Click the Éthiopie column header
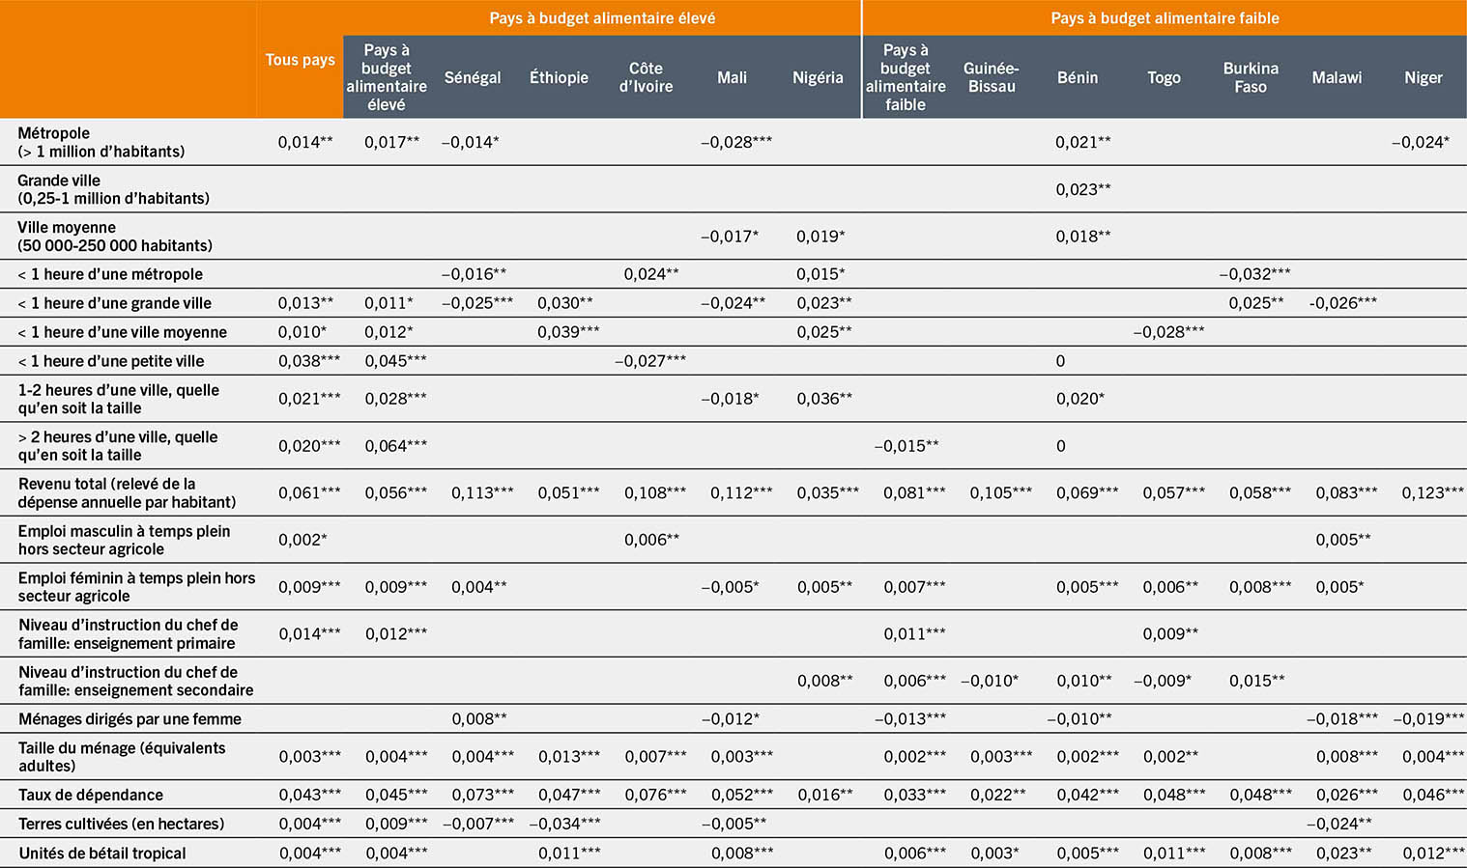 click(559, 77)
